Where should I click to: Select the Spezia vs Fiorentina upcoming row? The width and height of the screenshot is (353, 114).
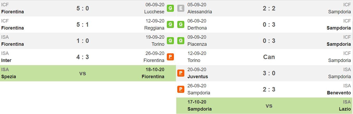click(88, 73)
